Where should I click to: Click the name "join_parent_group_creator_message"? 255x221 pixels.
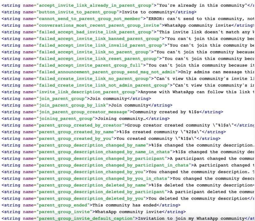pos(83,112)
